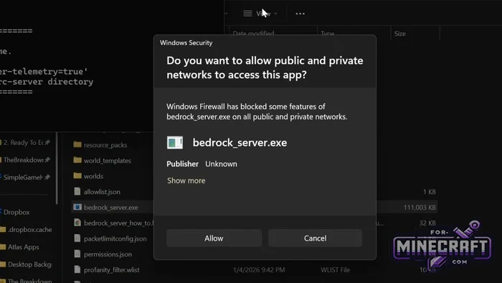Click the profanity_filter.wlist file icon
The image size is (502, 283).
[x=77, y=269]
